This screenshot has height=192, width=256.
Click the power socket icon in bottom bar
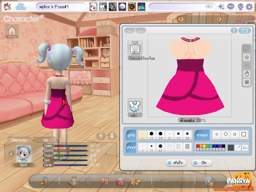210,181
